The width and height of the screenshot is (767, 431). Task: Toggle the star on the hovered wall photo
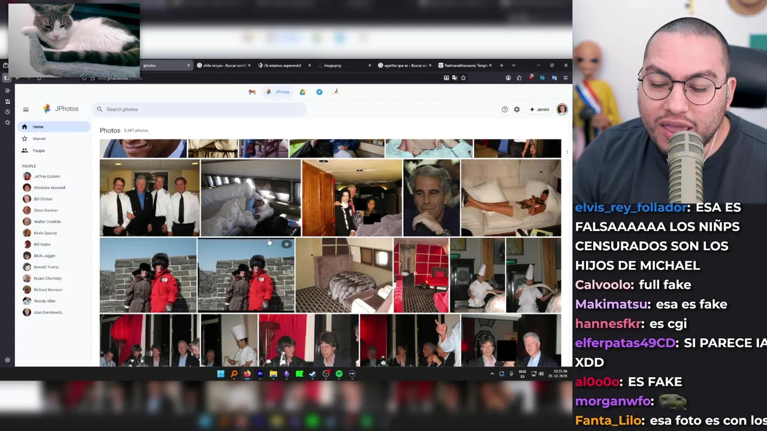point(286,244)
